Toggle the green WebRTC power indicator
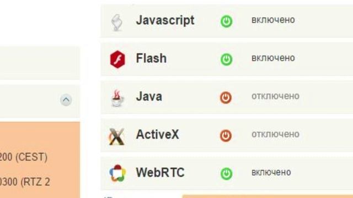Screen dimensions: 353x198 click(226, 174)
